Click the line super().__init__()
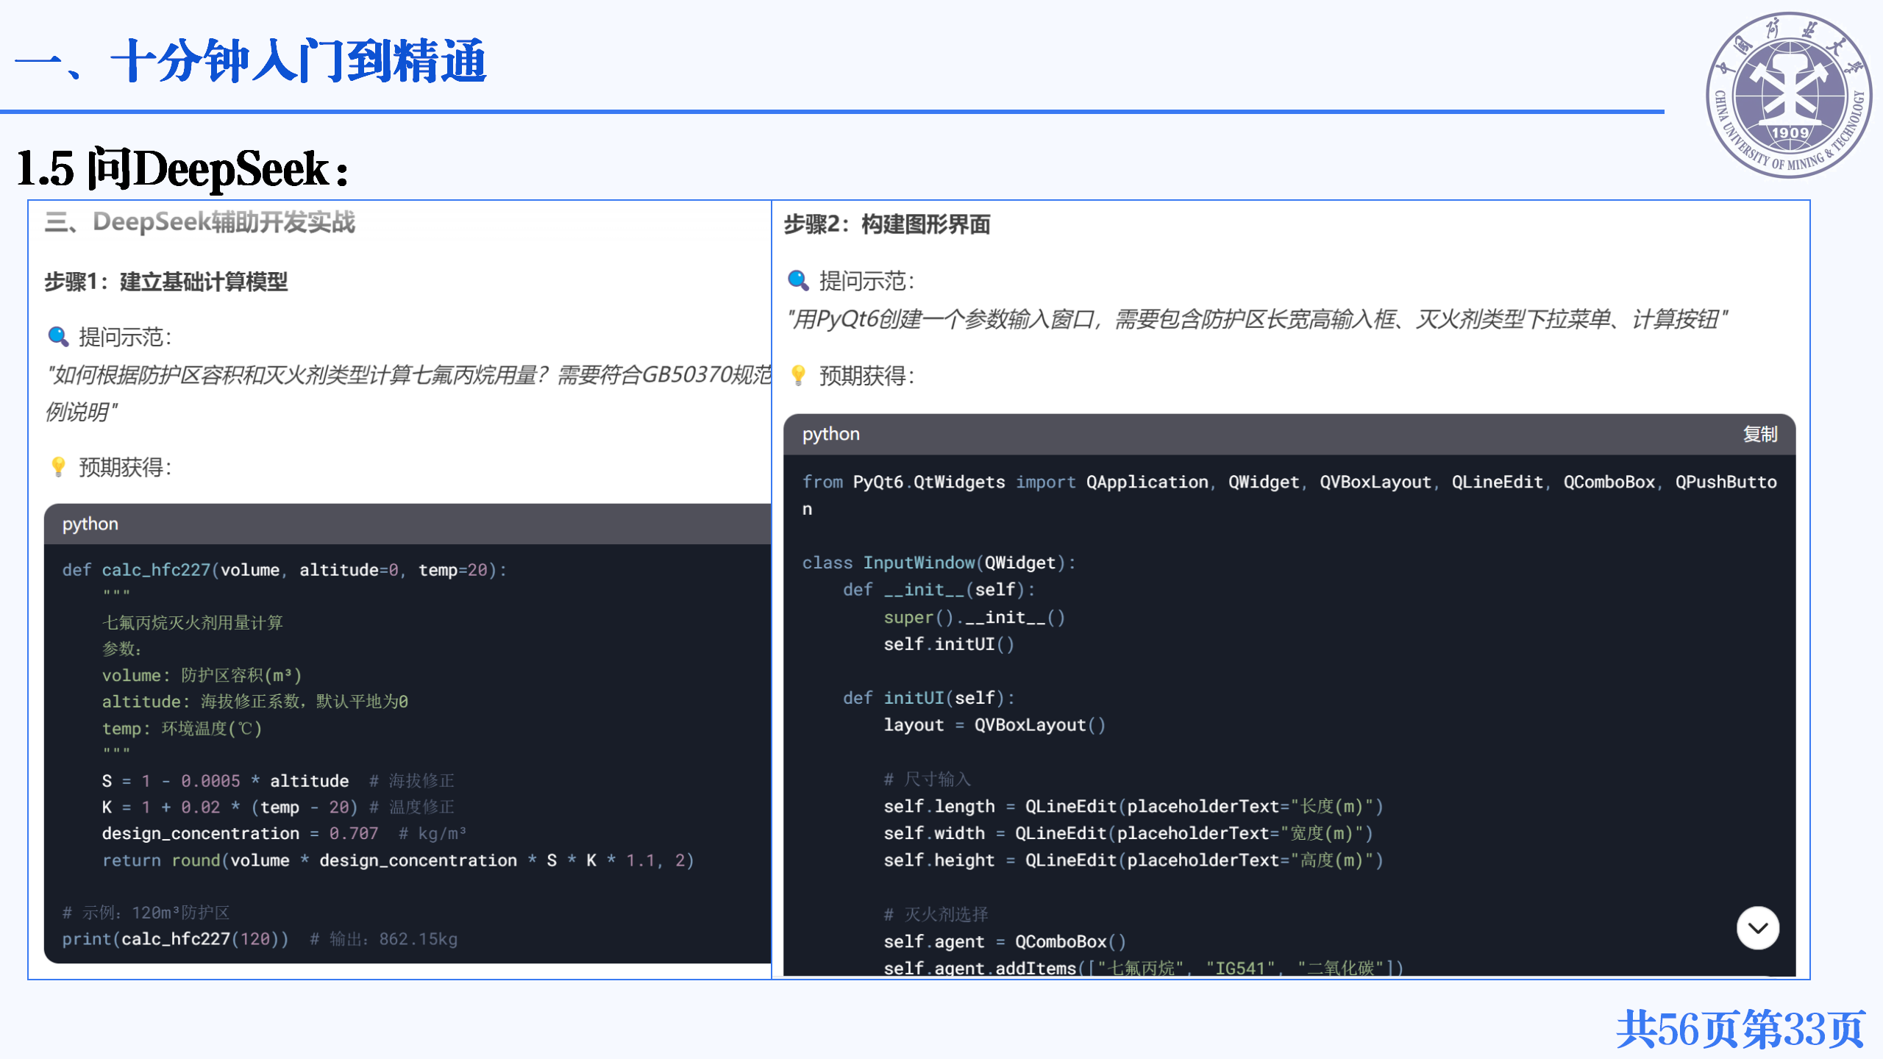Image resolution: width=1883 pixels, height=1059 pixels. click(974, 617)
